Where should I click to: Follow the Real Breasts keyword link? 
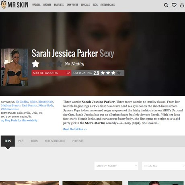(29, 105)
